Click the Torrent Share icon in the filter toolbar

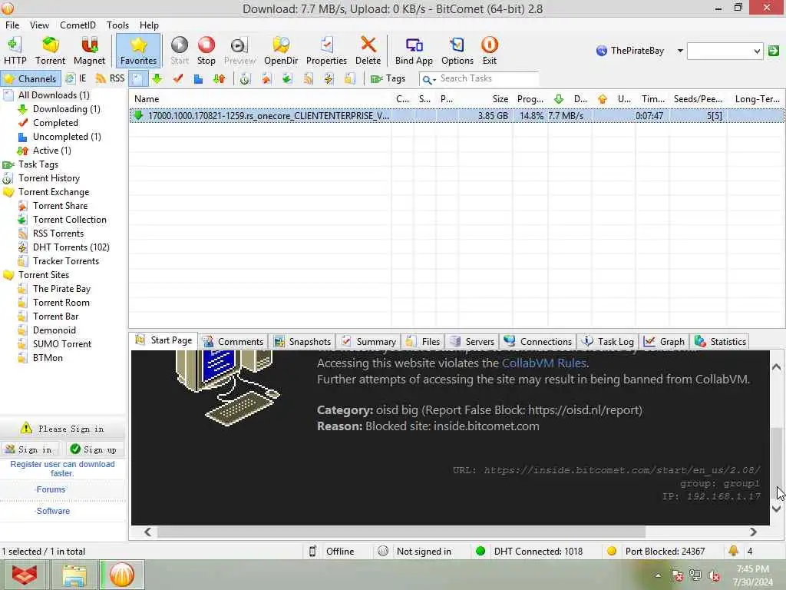tap(266, 79)
